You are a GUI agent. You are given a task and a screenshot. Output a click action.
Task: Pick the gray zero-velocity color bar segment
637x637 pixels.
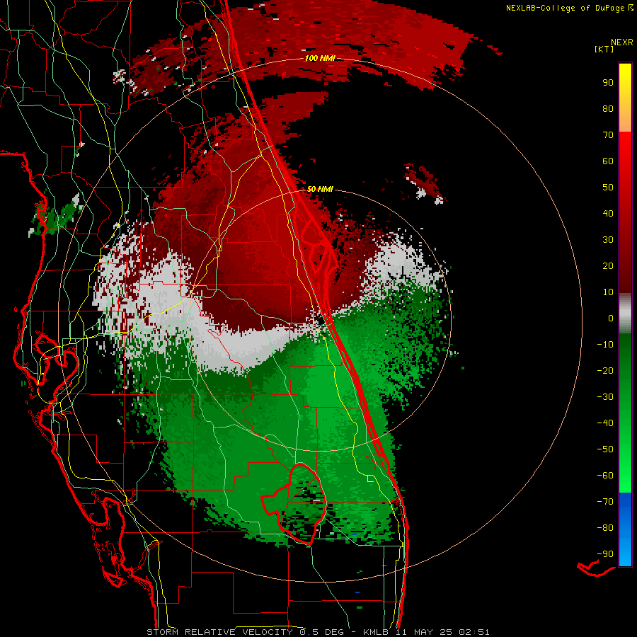click(625, 313)
